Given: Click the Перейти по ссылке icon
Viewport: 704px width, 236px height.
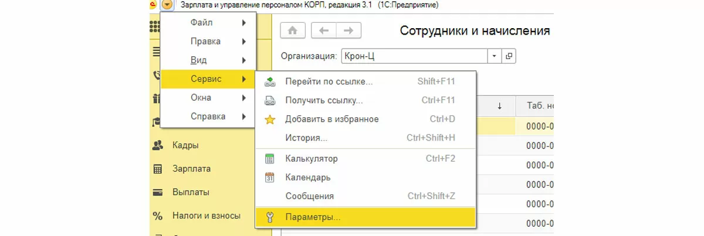Looking at the screenshot, I should coord(270,81).
